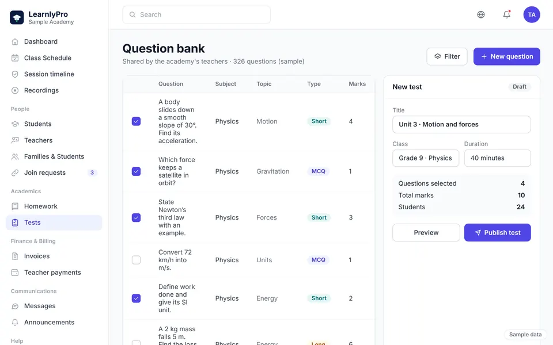Screen dimensions: 553x345
Task: Open notifications bell in top bar
Action: [506, 14]
